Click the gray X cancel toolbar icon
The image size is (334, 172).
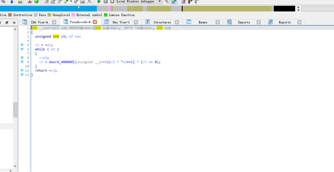89,2
